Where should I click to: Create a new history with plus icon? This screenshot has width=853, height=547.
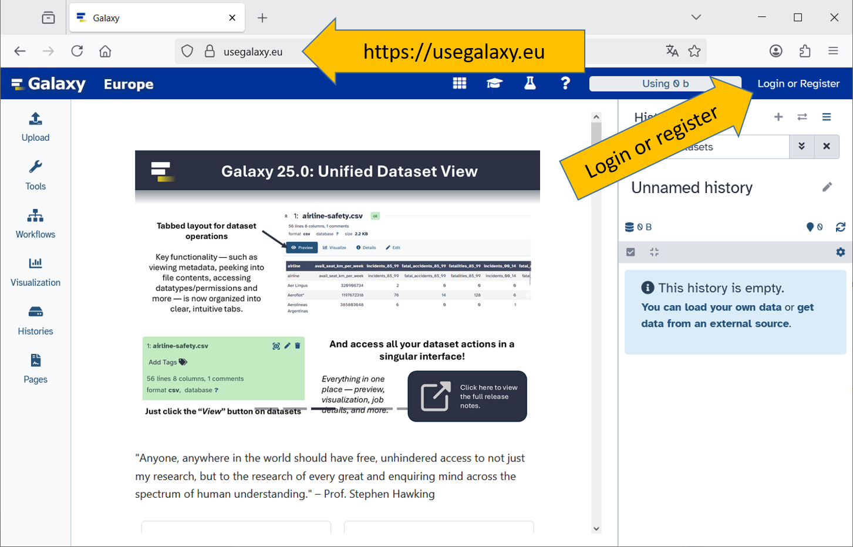pos(778,117)
